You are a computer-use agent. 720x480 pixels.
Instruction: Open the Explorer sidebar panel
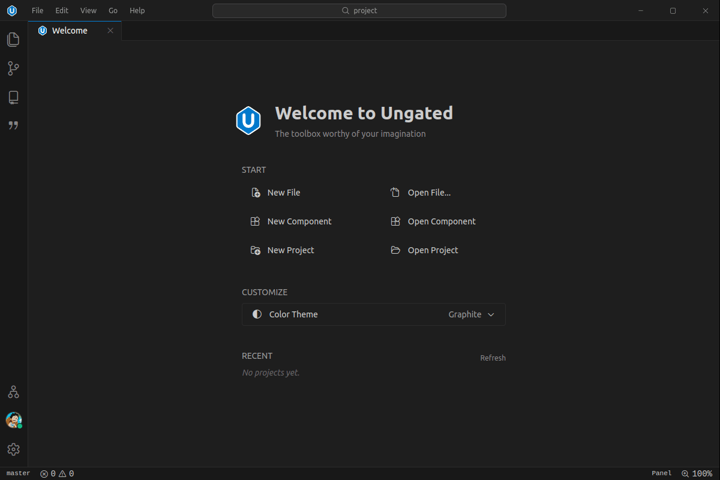[x=13, y=39]
